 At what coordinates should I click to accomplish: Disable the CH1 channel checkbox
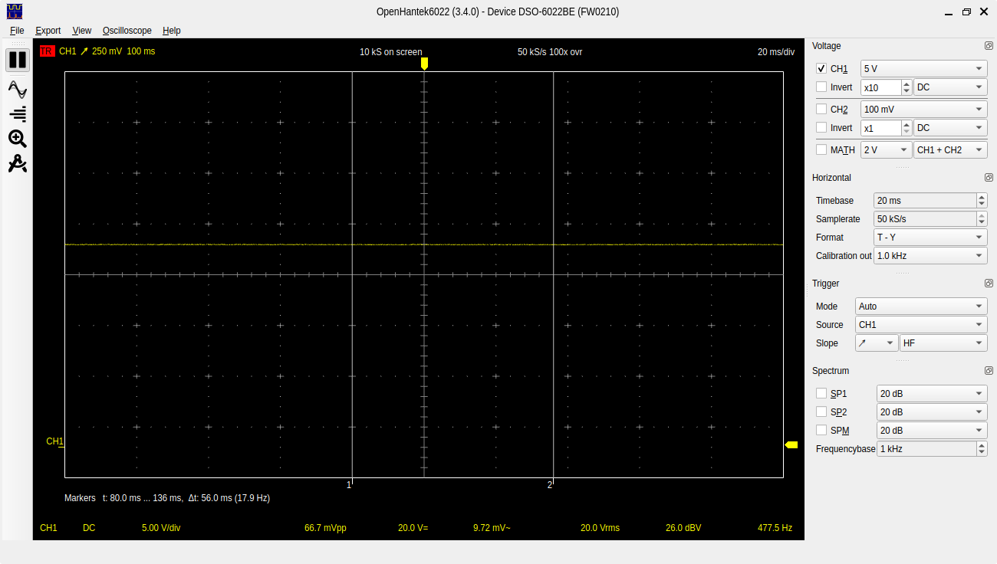click(x=821, y=69)
